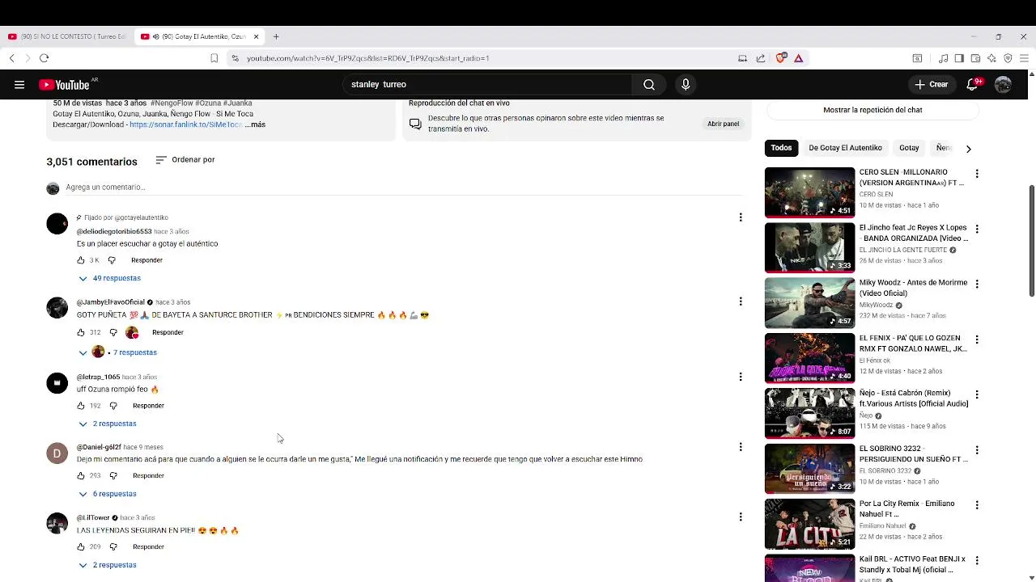Expand the 49 respuestas replies

[x=109, y=278]
